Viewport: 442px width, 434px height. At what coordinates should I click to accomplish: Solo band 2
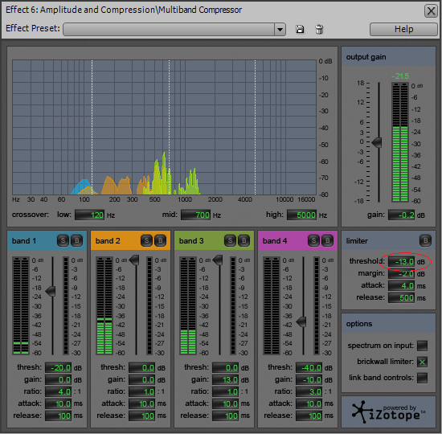pyautogui.click(x=146, y=240)
